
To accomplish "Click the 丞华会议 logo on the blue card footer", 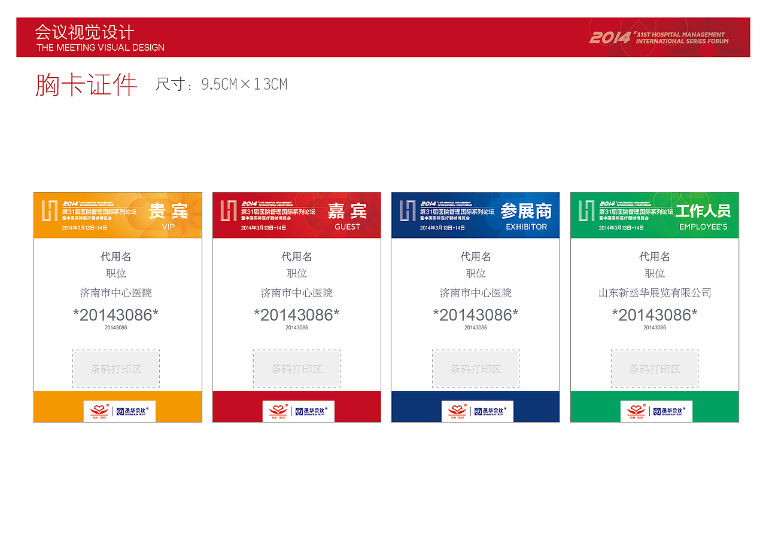I will [491, 411].
